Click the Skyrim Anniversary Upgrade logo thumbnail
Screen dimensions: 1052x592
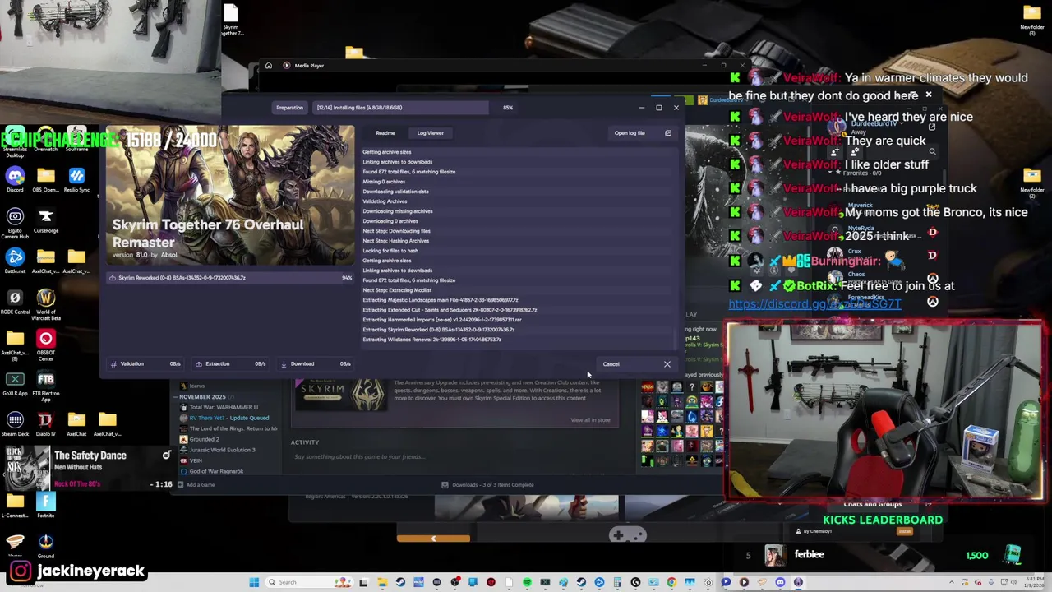click(x=340, y=395)
